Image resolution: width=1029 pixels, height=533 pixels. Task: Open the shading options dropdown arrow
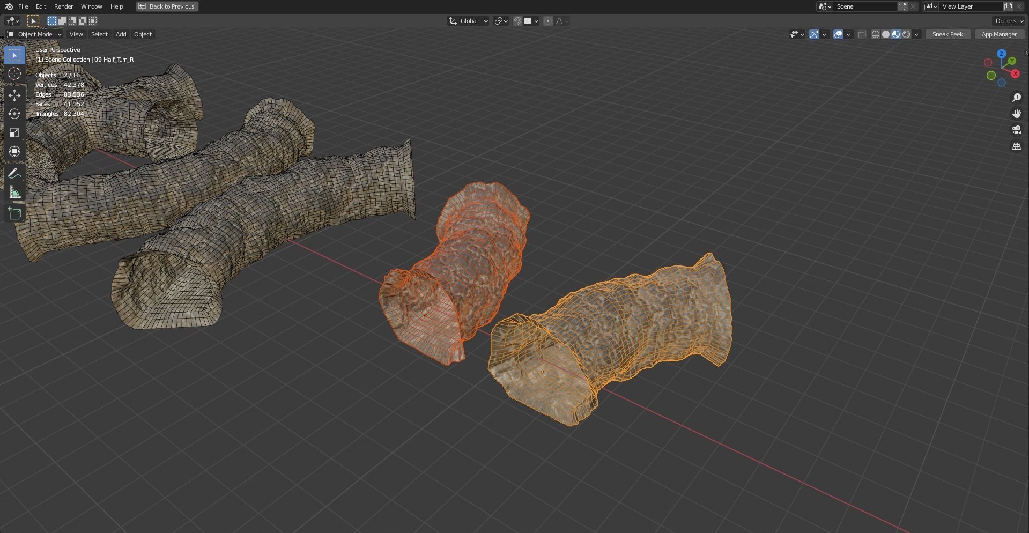click(916, 34)
